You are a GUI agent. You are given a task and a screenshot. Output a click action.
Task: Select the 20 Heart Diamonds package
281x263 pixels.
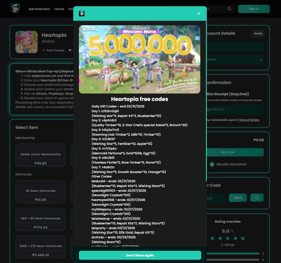[x=40, y=192]
